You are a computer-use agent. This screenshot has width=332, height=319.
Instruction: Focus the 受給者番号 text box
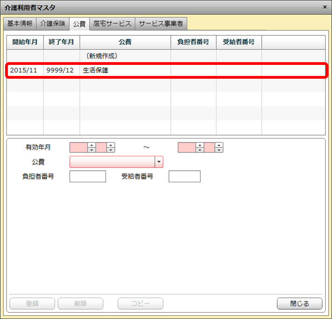(184, 176)
